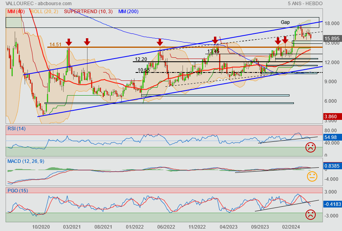Click the 40.000 RSI axis value

[x=332, y=143]
